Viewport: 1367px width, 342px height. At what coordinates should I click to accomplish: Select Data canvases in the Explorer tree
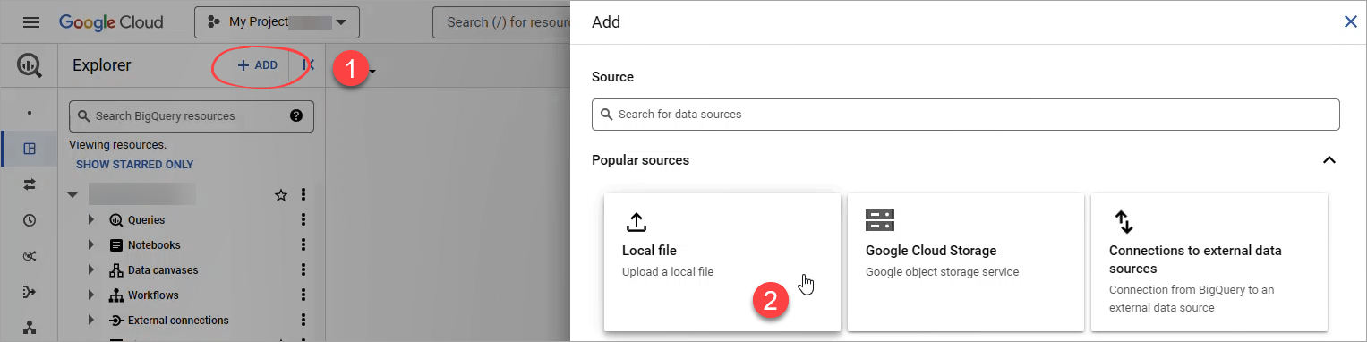[163, 269]
